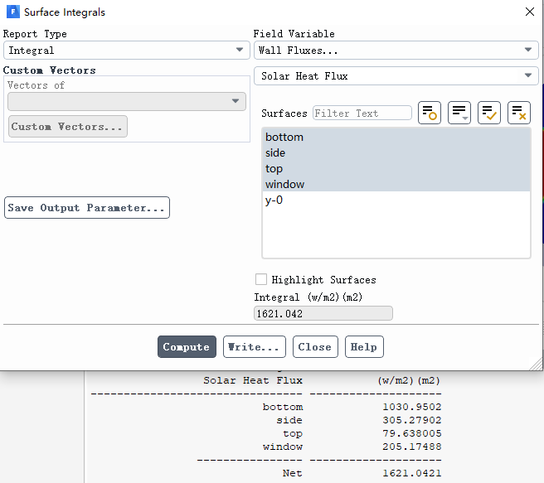
Task: Expand the Wall Fluxes field variable dropdown
Action: pyautogui.click(x=396, y=51)
